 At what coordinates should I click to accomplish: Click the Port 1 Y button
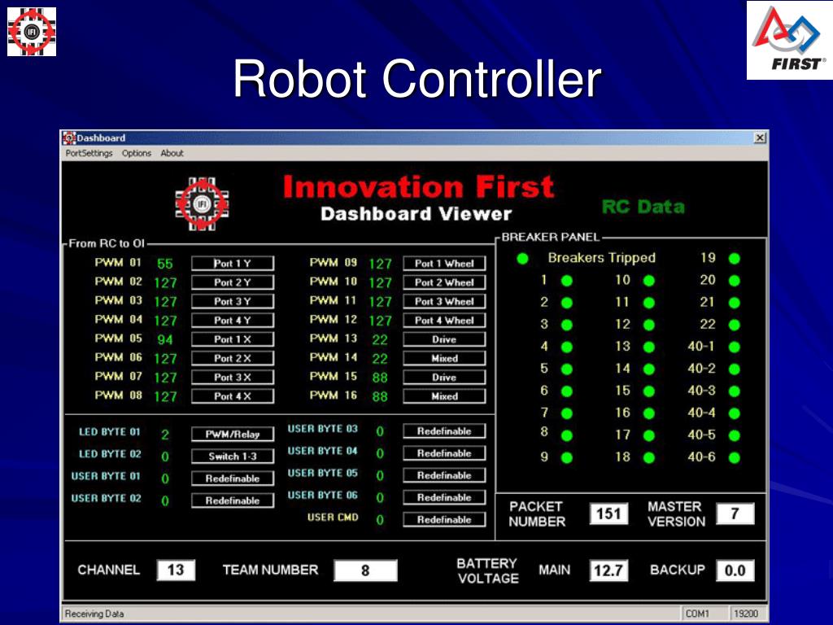[x=233, y=263]
